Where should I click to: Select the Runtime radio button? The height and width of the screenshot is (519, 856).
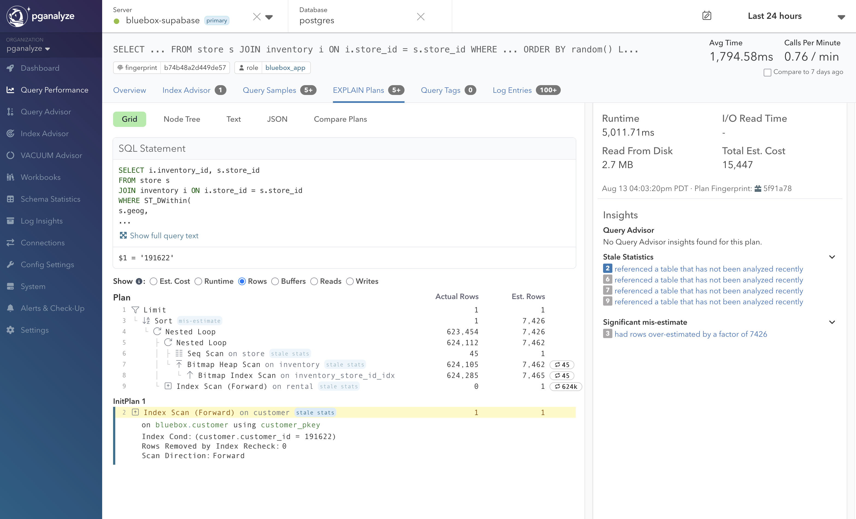198,281
